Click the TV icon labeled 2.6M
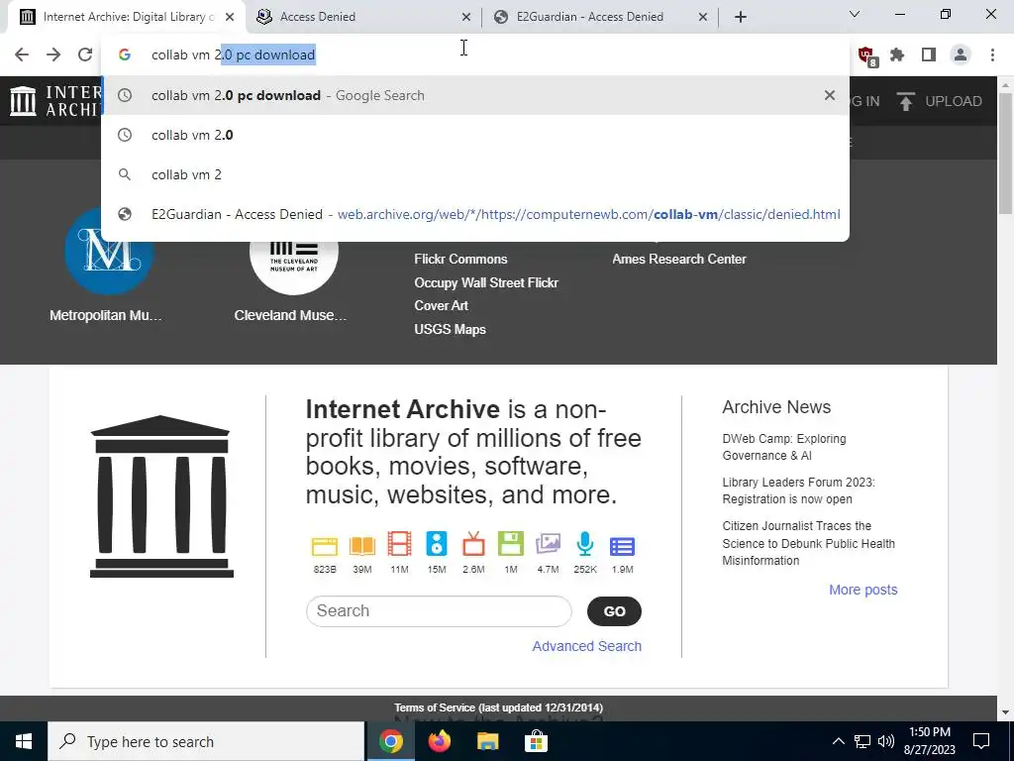 pyautogui.click(x=473, y=544)
